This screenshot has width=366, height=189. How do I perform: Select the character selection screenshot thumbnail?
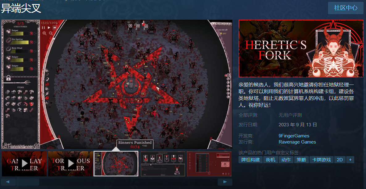(x=163, y=163)
